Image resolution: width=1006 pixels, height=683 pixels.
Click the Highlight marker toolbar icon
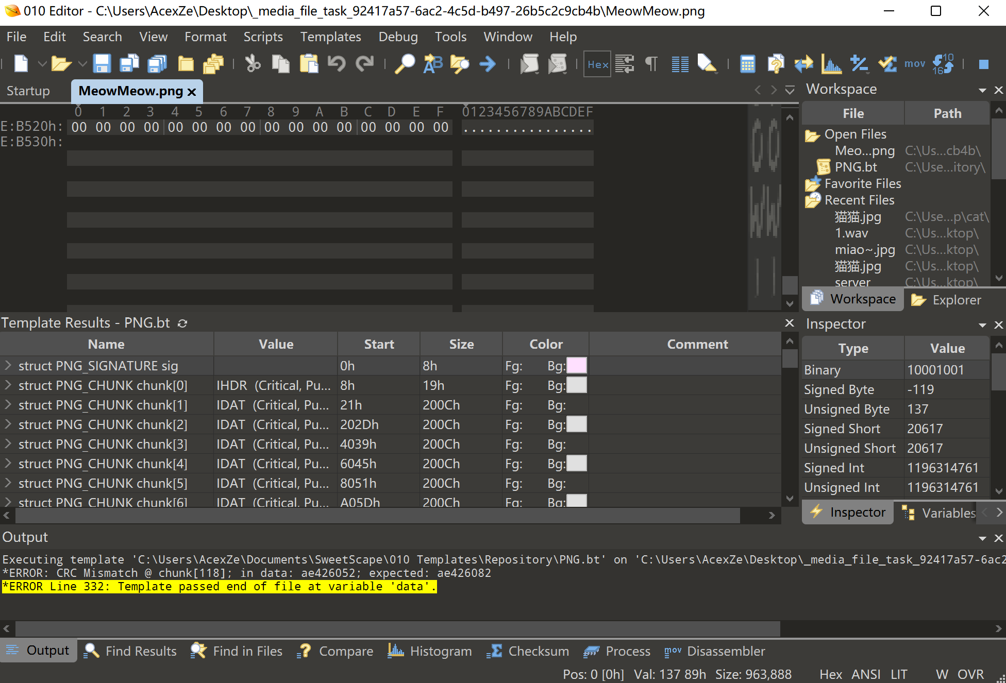[x=707, y=64]
